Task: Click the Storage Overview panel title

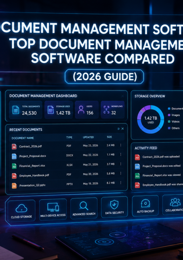Action: pos(150,96)
